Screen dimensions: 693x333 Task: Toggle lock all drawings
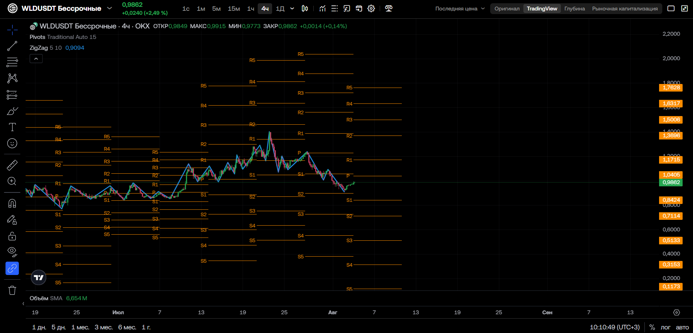12,236
